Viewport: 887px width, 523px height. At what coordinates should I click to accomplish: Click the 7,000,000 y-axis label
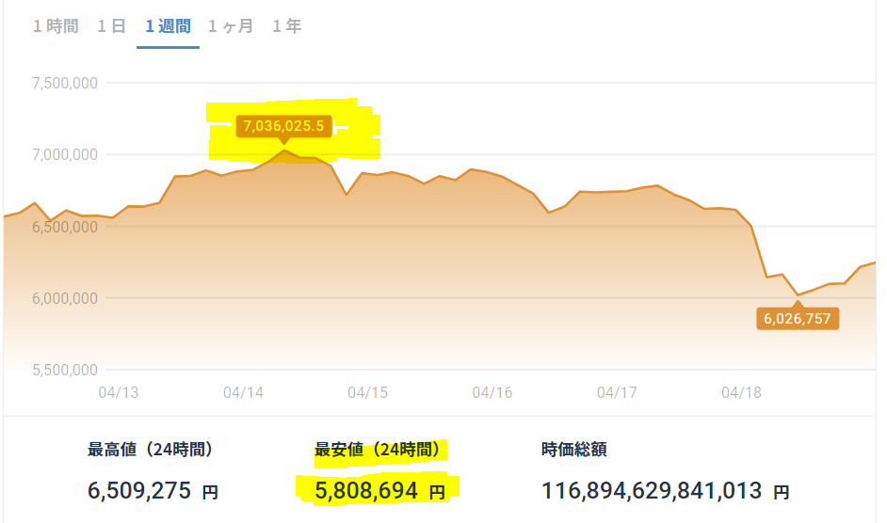pos(65,154)
